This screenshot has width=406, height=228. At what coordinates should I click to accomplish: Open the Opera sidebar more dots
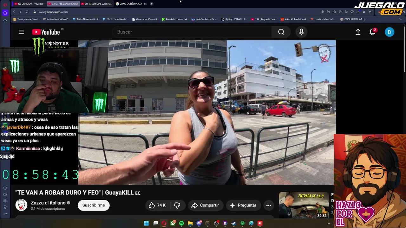pos(5,214)
